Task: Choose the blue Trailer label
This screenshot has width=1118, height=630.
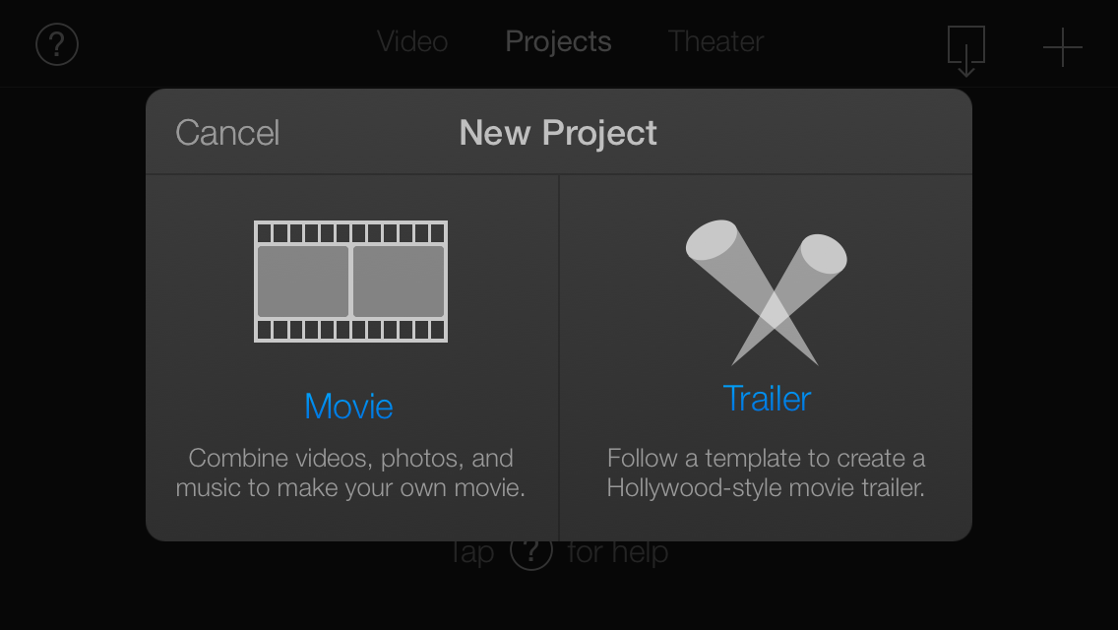Action: click(767, 398)
